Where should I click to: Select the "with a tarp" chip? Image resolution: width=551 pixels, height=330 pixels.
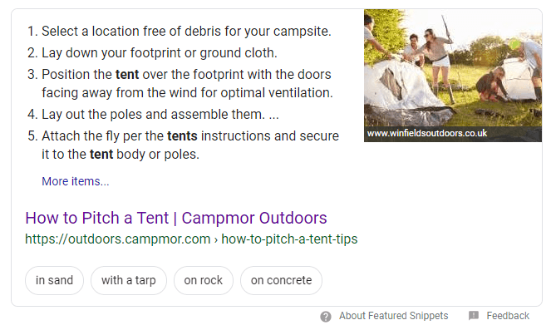coord(129,280)
